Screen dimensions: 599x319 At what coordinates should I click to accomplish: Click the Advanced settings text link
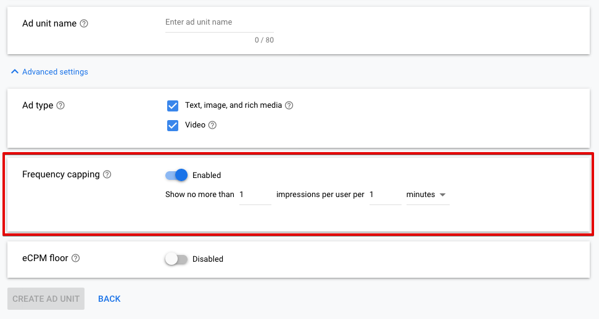[55, 72]
